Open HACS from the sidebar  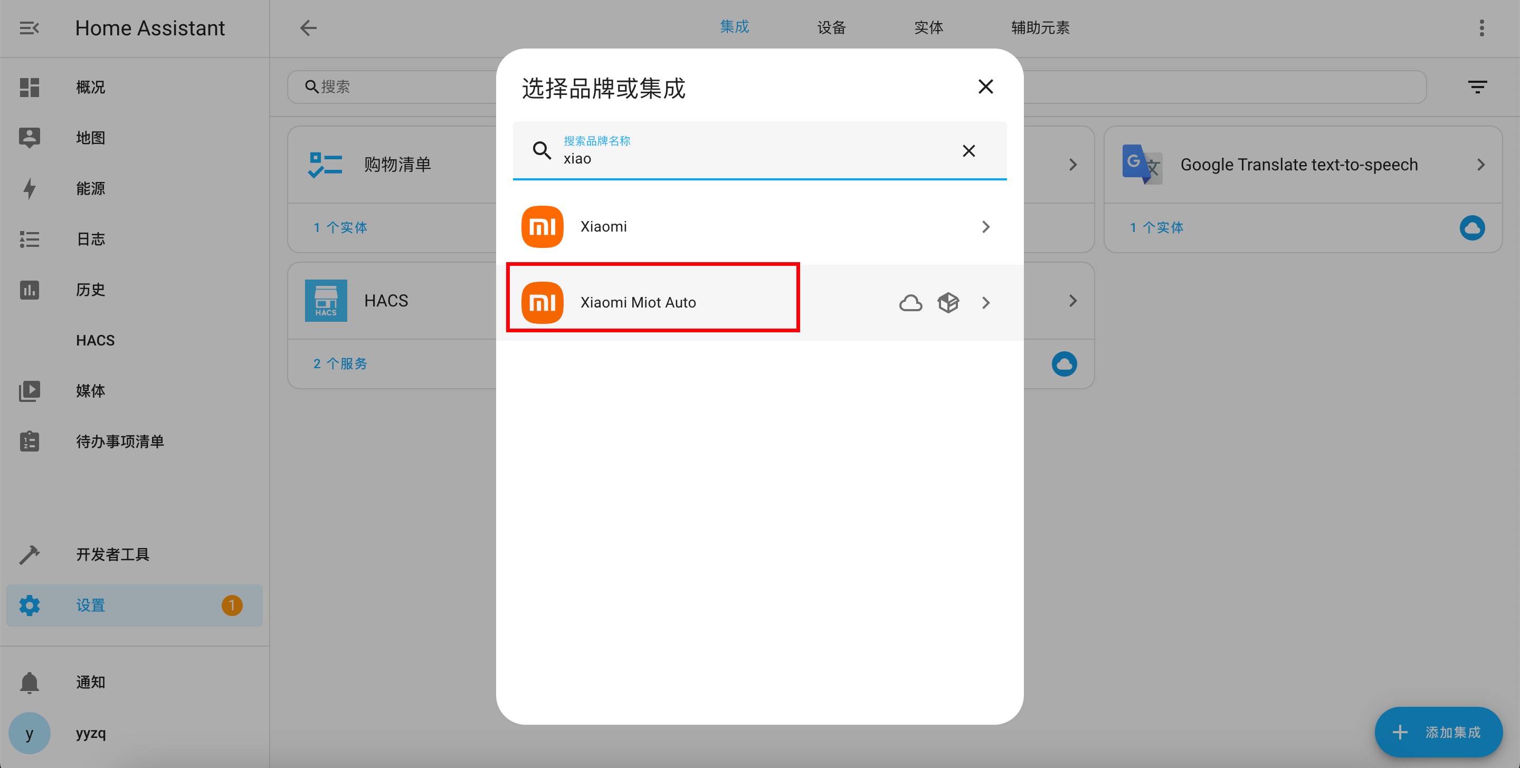pyautogui.click(x=135, y=340)
